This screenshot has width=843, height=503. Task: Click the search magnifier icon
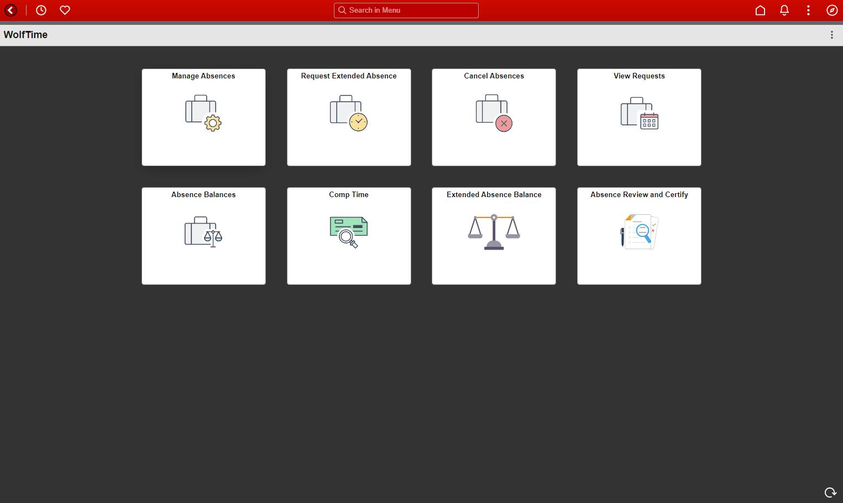[342, 10]
